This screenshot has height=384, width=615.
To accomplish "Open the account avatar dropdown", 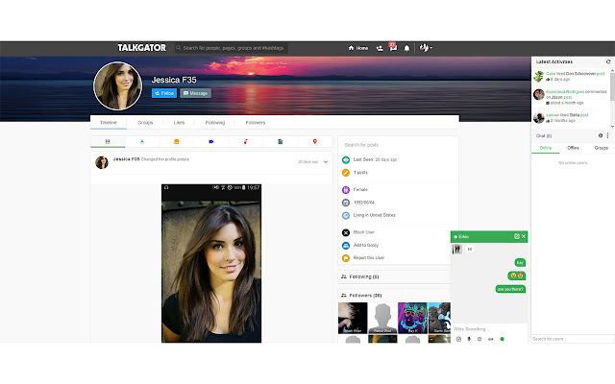I will [426, 48].
